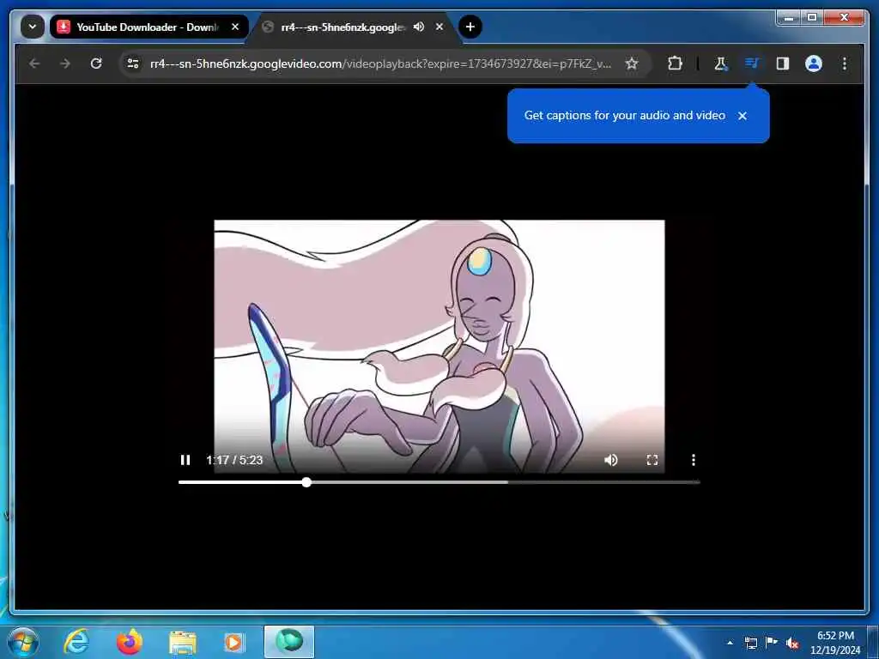View site information icon in address bar
The height and width of the screenshot is (659, 879).
133,63
